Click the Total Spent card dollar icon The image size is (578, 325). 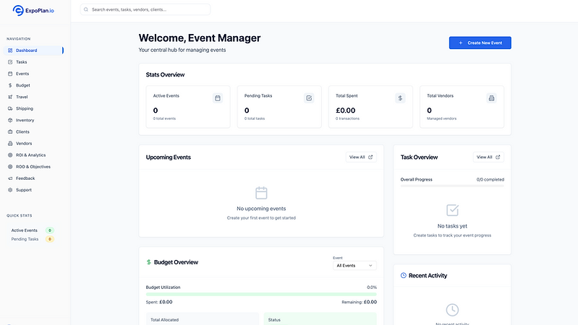(x=400, y=98)
